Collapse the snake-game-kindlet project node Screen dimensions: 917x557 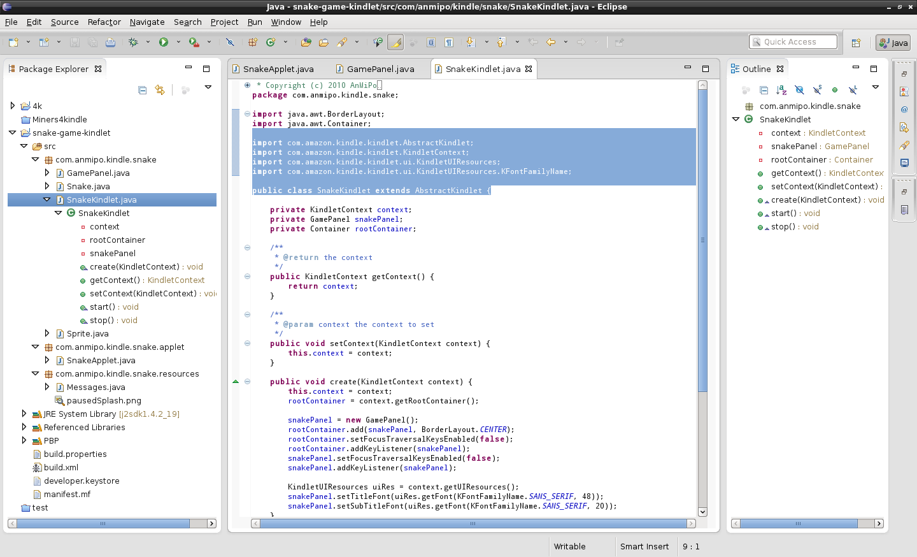pyautogui.click(x=13, y=133)
